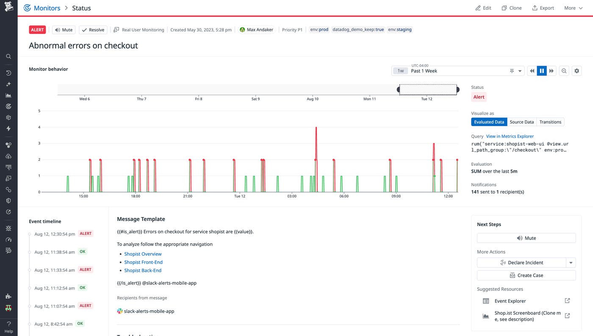Navigate using the Monitors breadcrumb
Viewport: 593px width, 336px height.
click(x=47, y=8)
